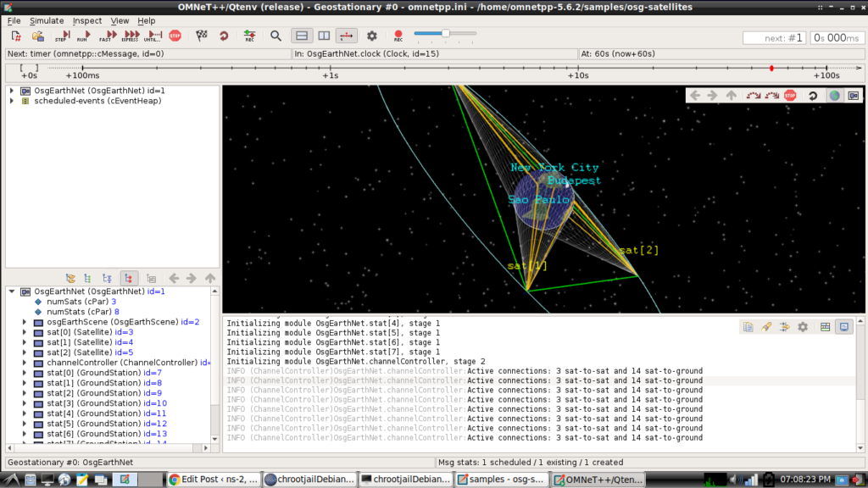Click the canvas refresh arrow icon

pyautogui.click(x=813, y=95)
